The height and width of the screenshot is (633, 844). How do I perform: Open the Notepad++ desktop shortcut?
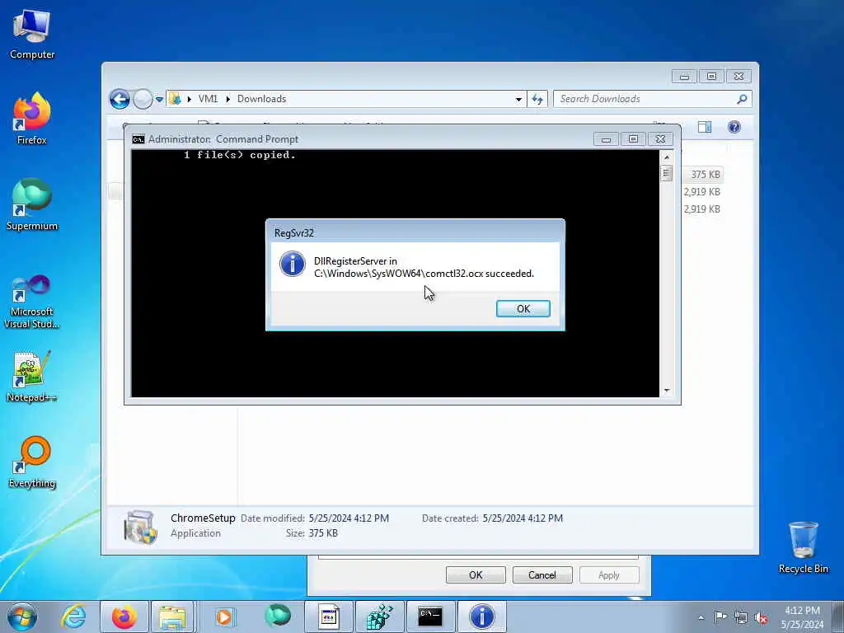32,376
